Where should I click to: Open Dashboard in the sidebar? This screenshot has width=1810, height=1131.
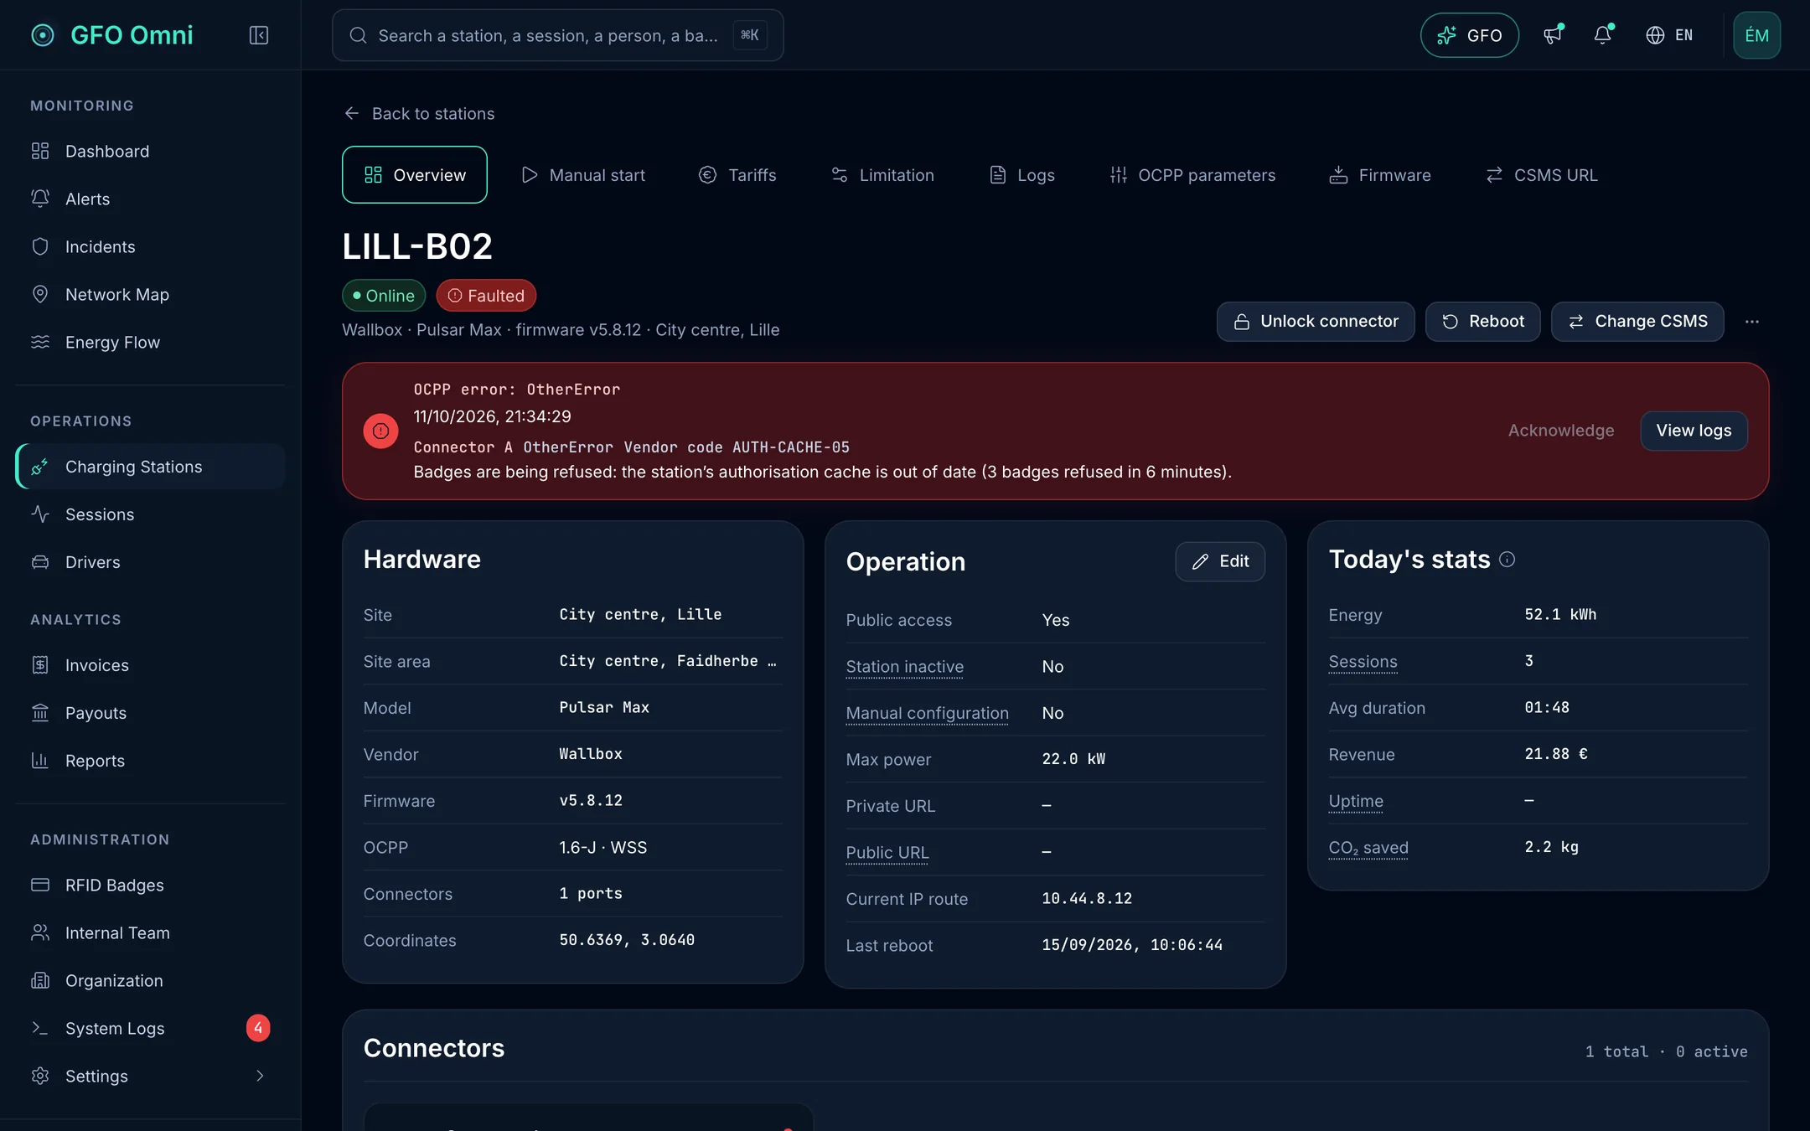pos(151,152)
